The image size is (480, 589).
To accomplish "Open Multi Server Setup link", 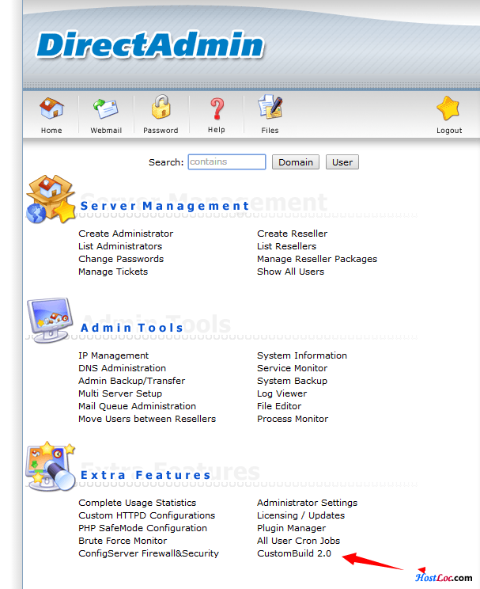I will (x=120, y=393).
